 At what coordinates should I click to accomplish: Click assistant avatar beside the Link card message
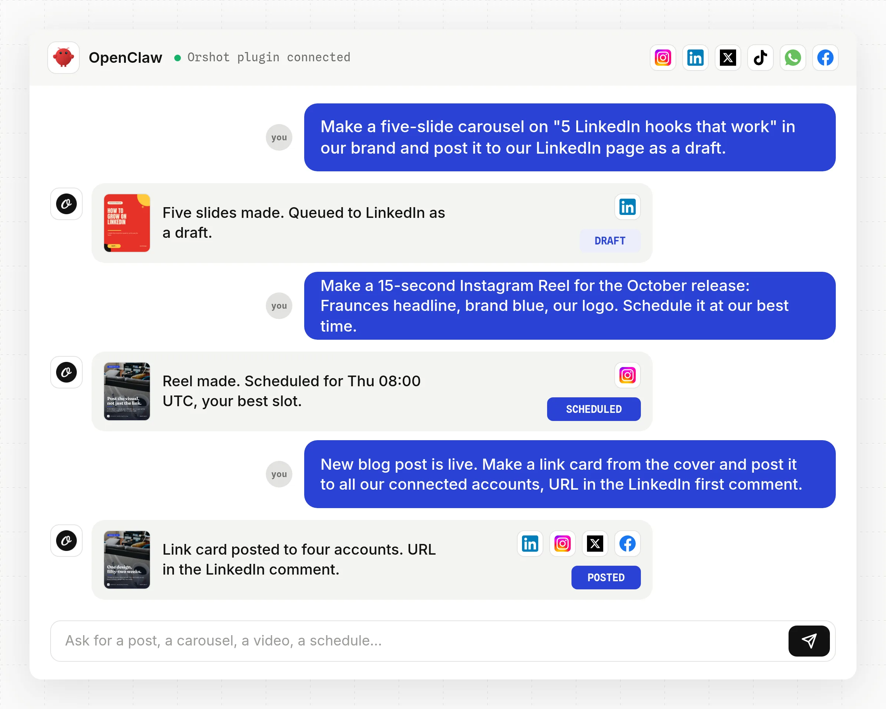[66, 541]
